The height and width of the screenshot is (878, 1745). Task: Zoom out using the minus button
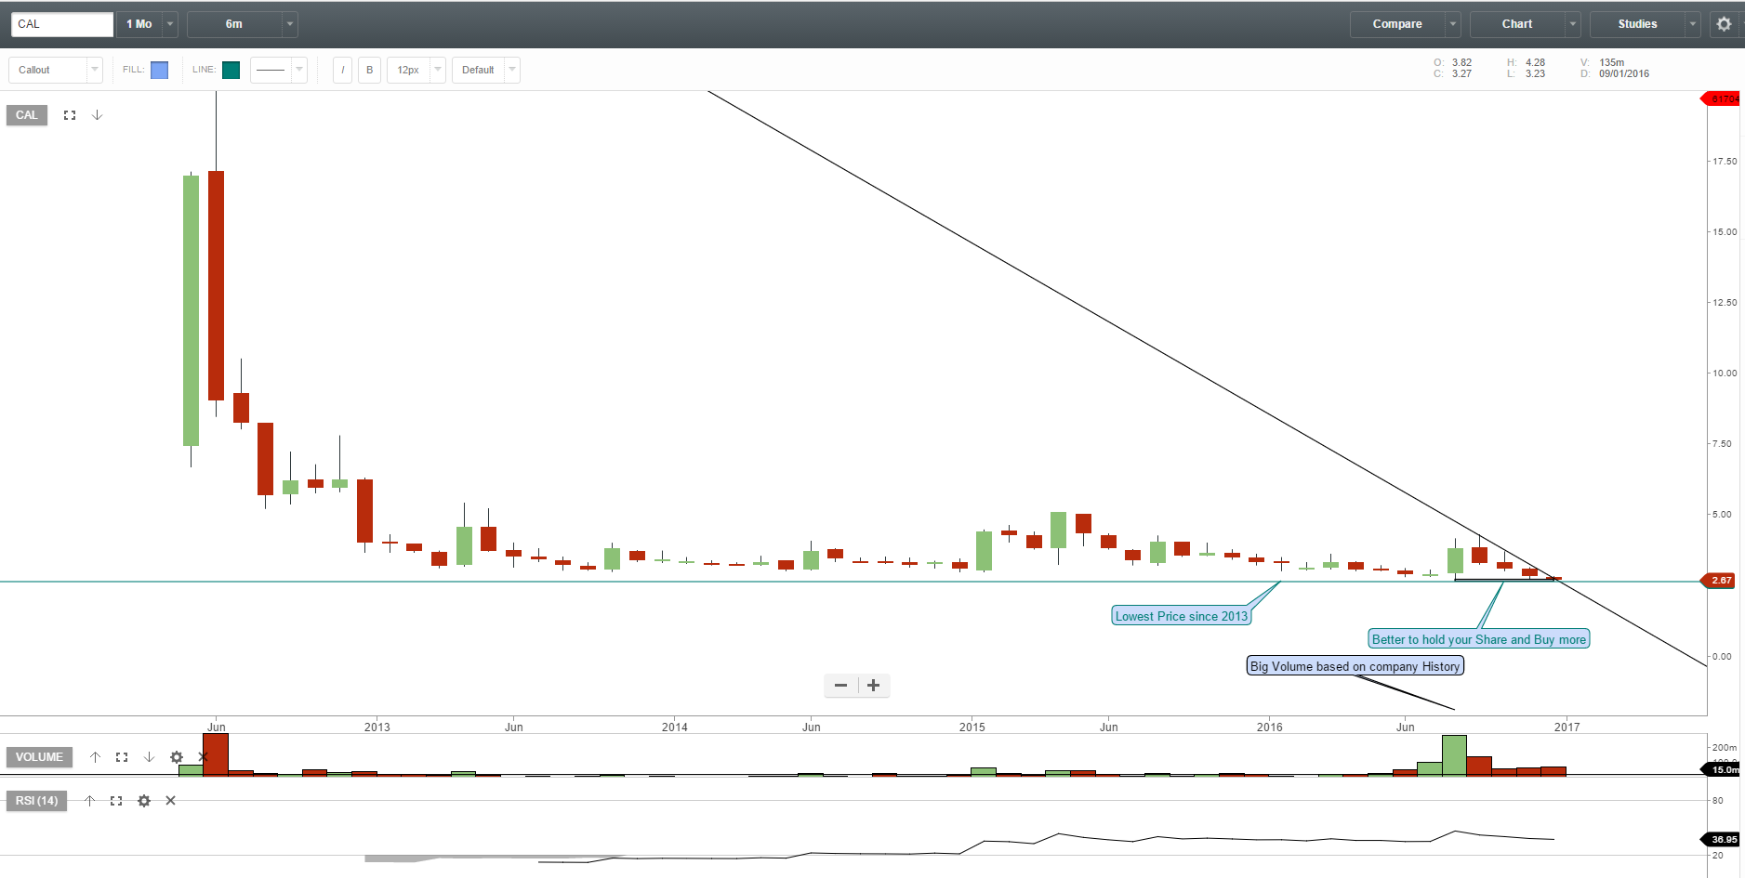(841, 685)
